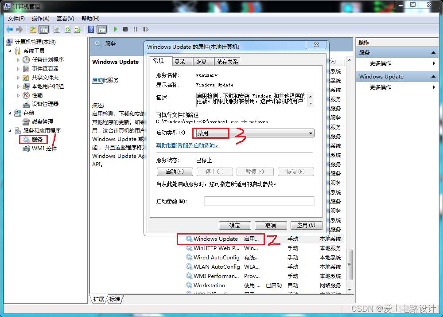This screenshot has height=317, width=443.
Task: Open the 帮助我配置服务启动选项 link
Action: (188, 145)
